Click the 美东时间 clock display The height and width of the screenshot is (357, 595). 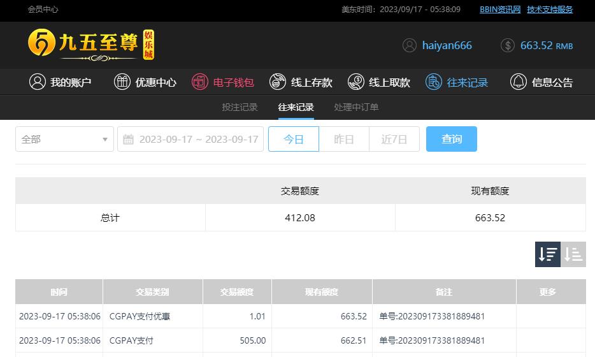tap(401, 10)
